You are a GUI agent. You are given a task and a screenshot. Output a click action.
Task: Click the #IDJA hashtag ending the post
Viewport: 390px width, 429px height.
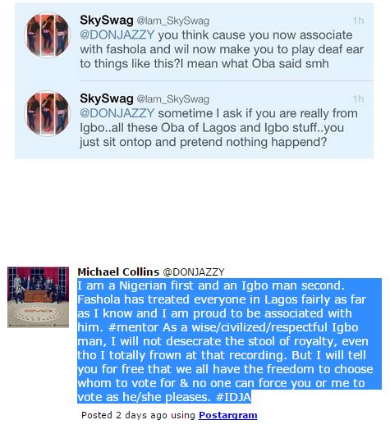[233, 397]
